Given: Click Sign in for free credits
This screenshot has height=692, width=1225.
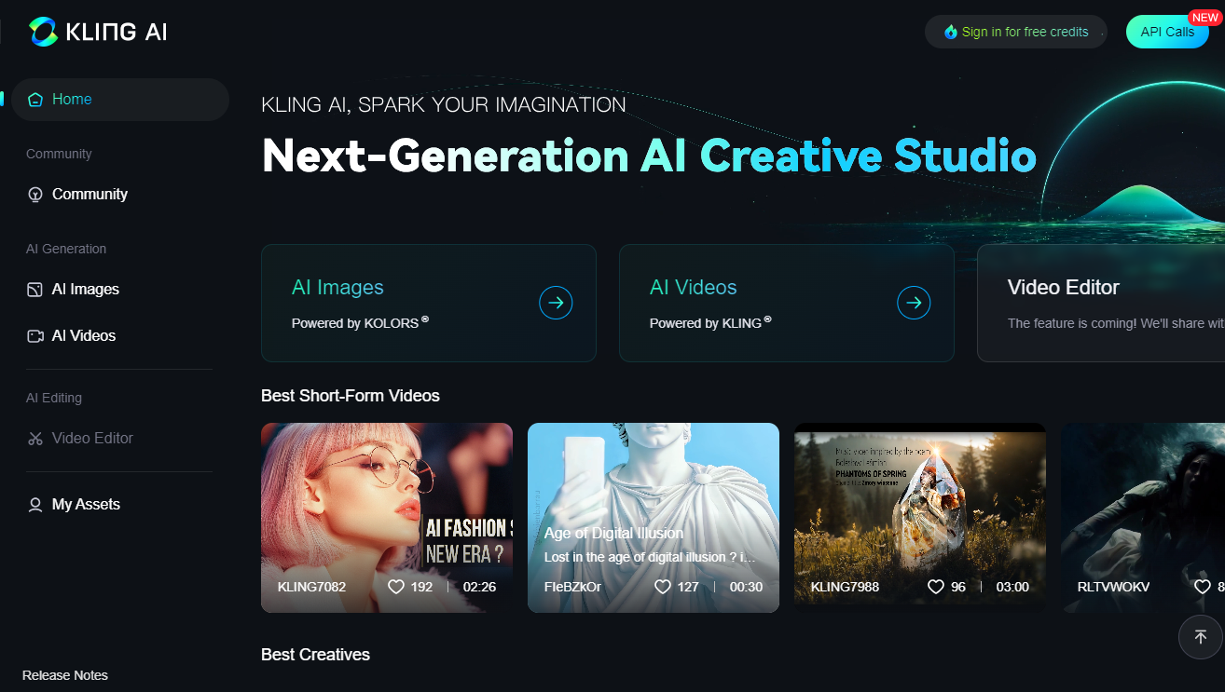Looking at the screenshot, I should 1025,32.
